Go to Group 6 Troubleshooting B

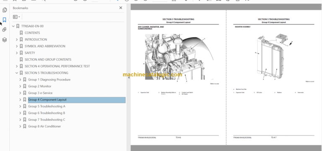point(47,113)
